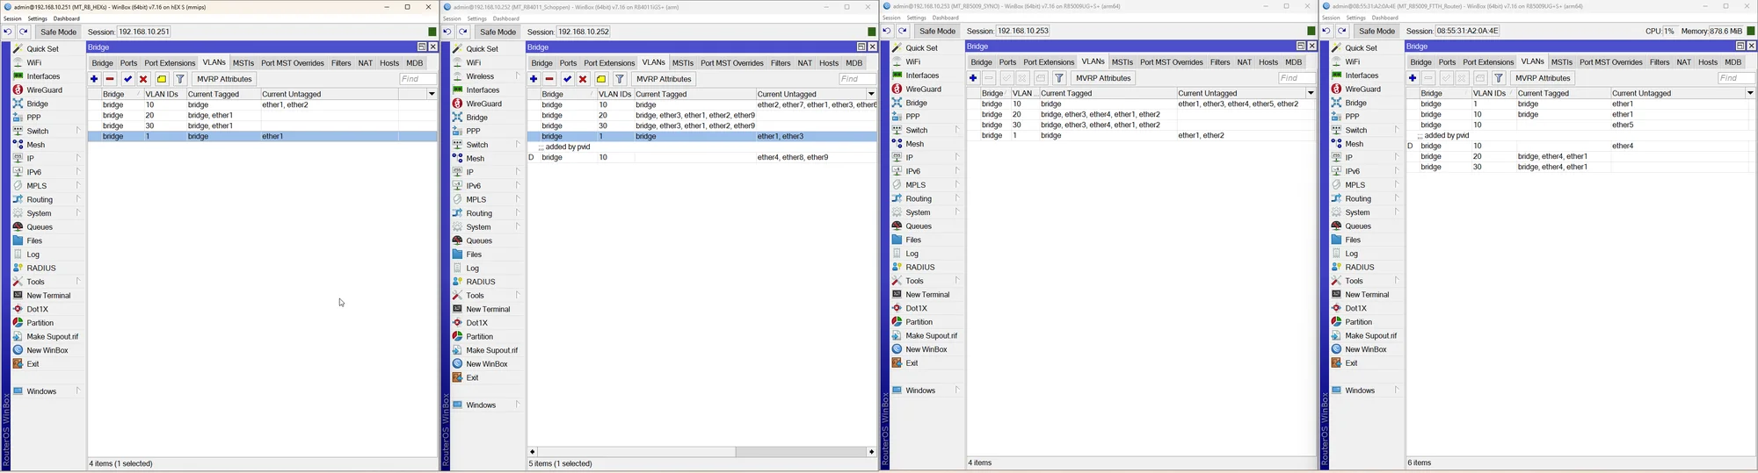Toggle Safe Mode in the RB4011 window
This screenshot has width=1758, height=473.
pyautogui.click(x=498, y=32)
